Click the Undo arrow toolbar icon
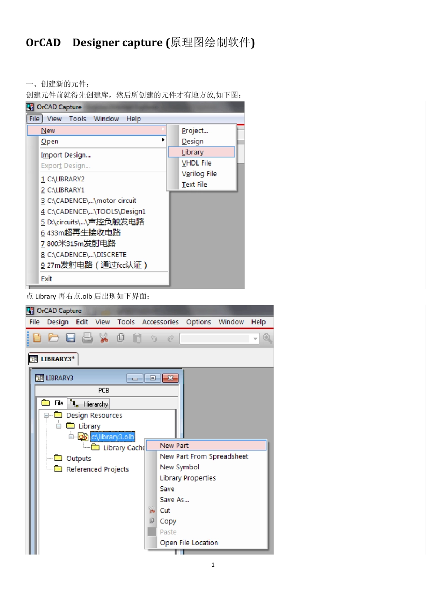The height and width of the screenshot is (603, 426). click(154, 338)
